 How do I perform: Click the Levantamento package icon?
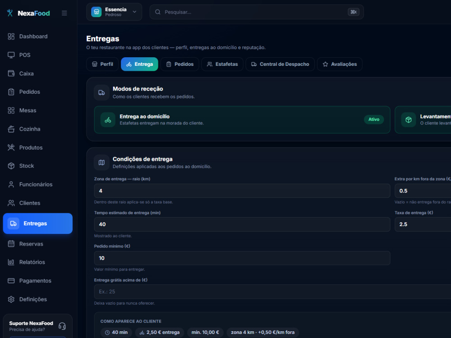pos(409,120)
